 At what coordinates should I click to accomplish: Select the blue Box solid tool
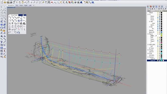[x=2, y=25]
